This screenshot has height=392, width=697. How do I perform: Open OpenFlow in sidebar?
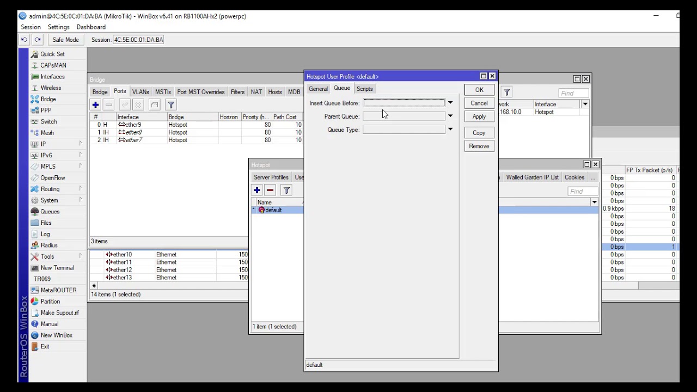tap(52, 178)
